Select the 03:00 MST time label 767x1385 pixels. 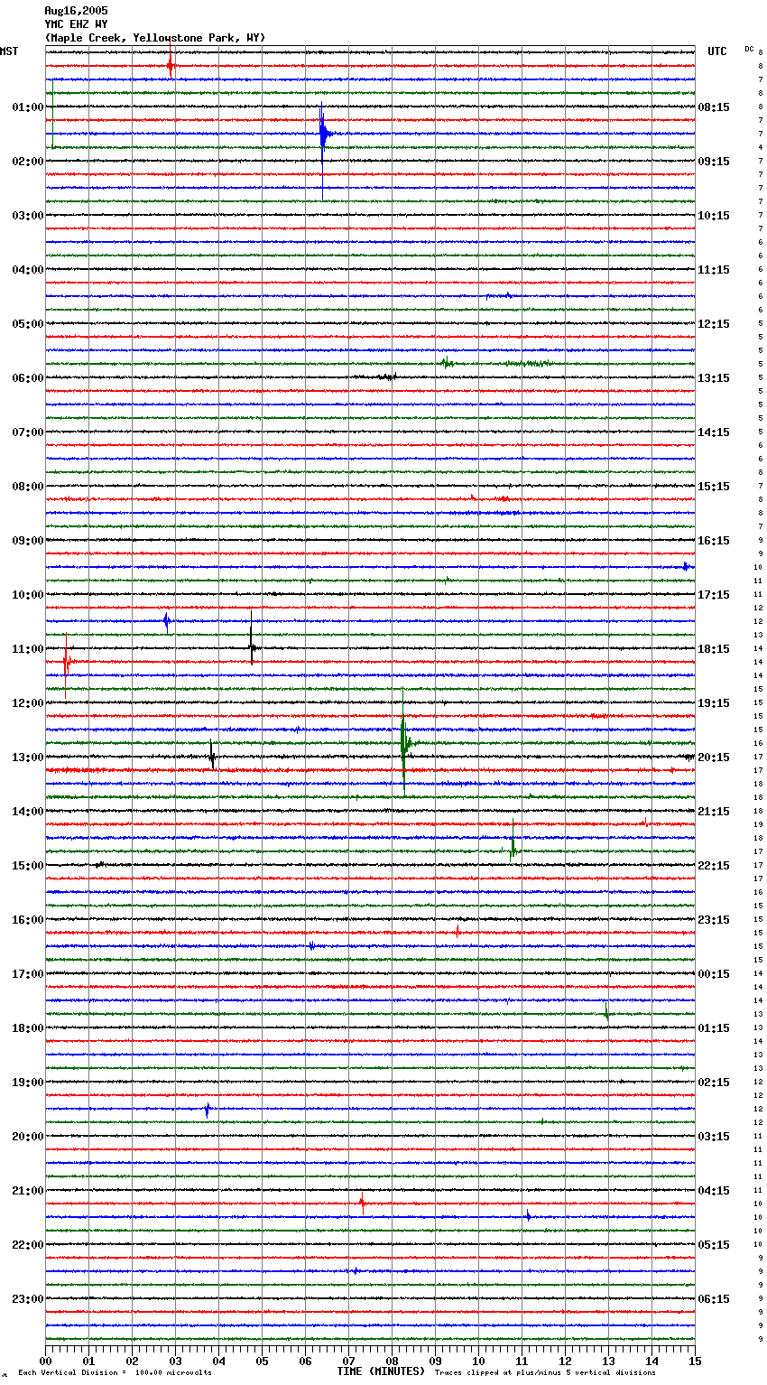pos(28,216)
